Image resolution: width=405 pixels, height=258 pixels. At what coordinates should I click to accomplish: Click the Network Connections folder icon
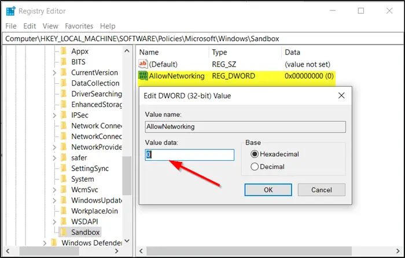(64, 126)
